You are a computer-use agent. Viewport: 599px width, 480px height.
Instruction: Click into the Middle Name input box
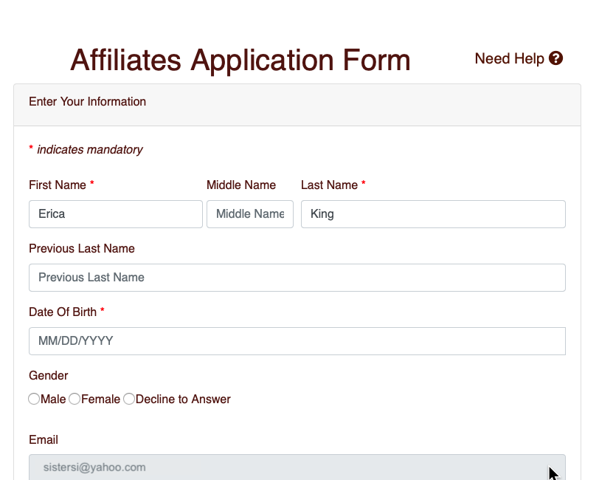tap(249, 214)
